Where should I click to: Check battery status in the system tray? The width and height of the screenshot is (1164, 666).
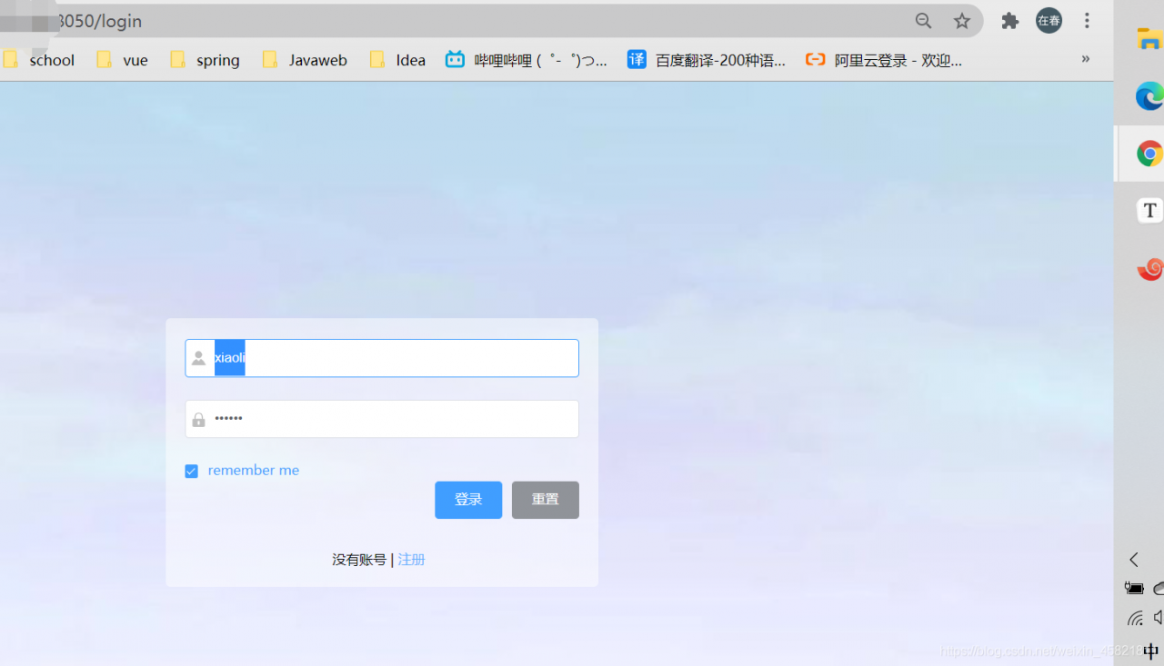pos(1134,587)
